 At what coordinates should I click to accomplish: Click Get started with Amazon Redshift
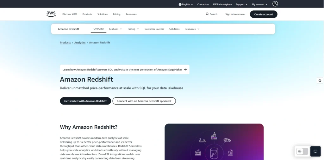pos(85,101)
